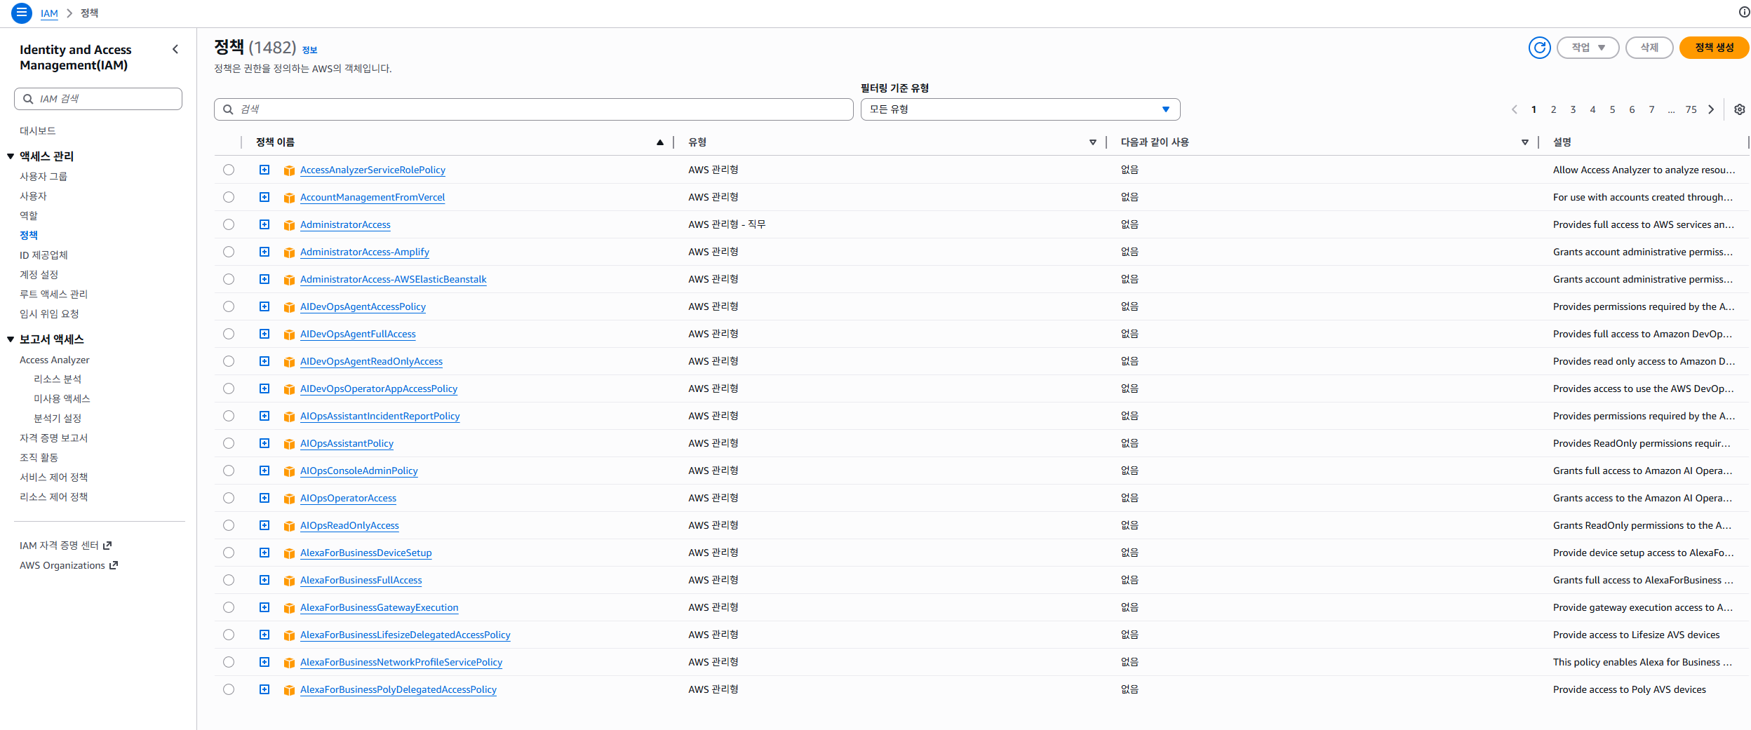Expand details for AdministratorAccess-Amplify row
The width and height of the screenshot is (1751, 730).
point(264,252)
